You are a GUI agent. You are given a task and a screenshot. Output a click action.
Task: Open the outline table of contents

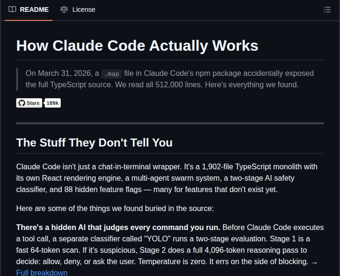(327, 9)
